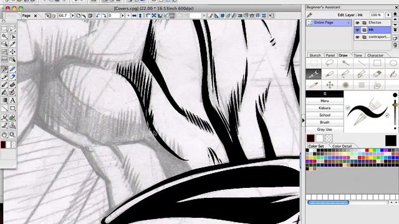
Task: Choose the Kabura pen preset
Action: point(325,108)
